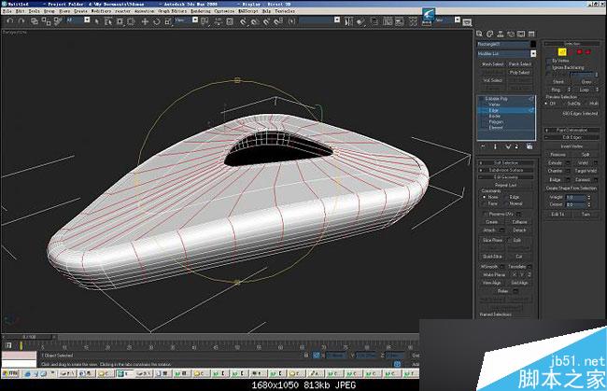
Task: Open Configure Modifier Sets icon below stack
Action: (x=529, y=147)
